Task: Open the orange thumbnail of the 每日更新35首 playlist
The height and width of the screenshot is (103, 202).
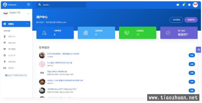Action: 42,82
